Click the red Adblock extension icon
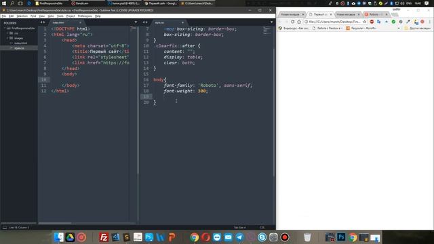The image size is (434, 244). pos(372,22)
